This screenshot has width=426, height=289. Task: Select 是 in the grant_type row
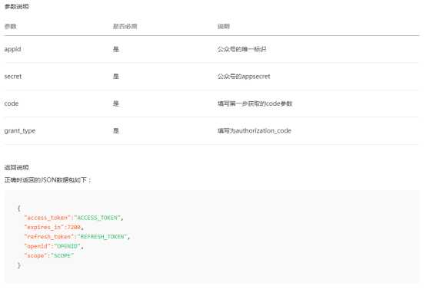116,131
